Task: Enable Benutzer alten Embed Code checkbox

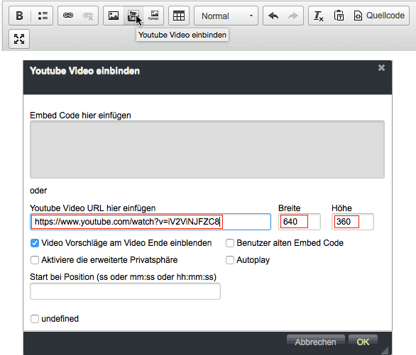Action: [230, 243]
